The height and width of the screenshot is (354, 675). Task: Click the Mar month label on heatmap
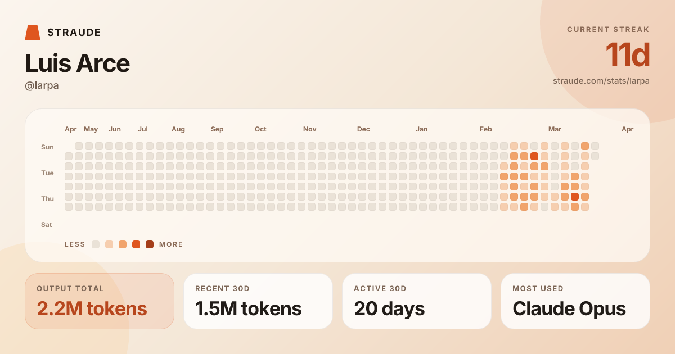tap(555, 129)
